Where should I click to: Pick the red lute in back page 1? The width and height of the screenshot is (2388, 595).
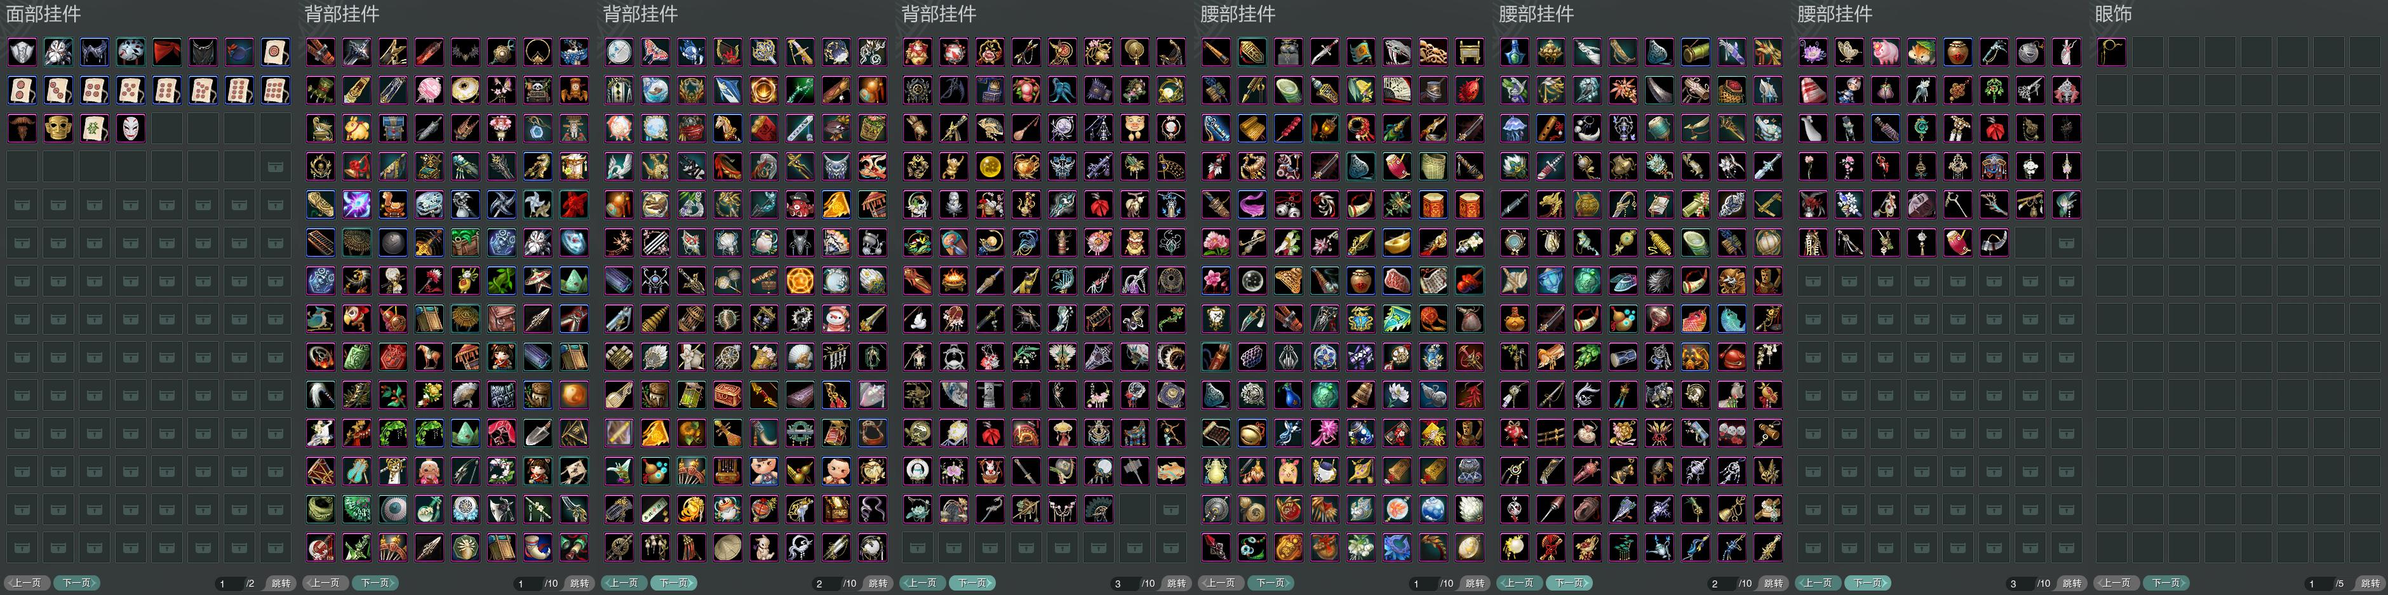321,547
